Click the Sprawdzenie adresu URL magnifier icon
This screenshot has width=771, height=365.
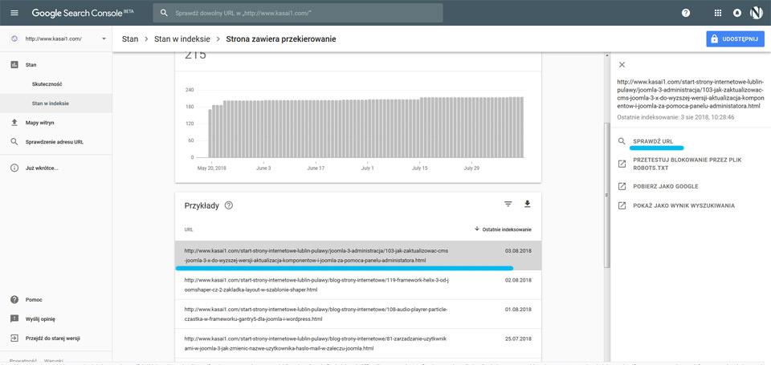14,142
